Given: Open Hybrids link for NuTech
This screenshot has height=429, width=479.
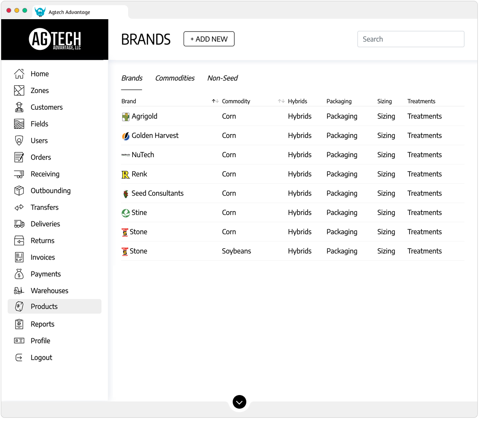Looking at the screenshot, I should click(x=300, y=155).
